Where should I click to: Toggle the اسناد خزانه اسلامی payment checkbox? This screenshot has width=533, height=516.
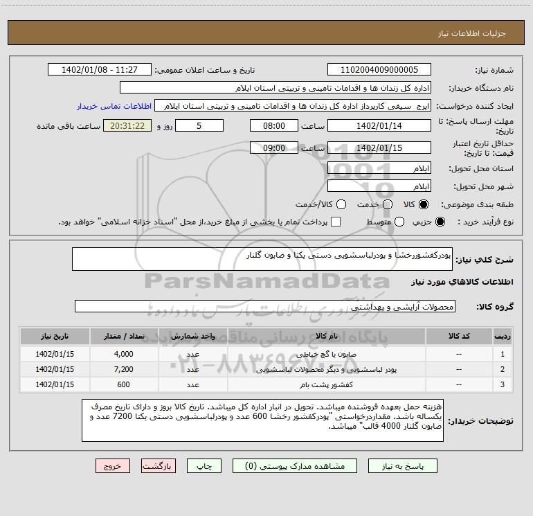[336, 222]
